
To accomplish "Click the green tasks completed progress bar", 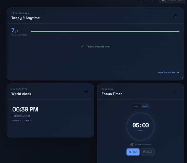I will (x=105, y=32).
